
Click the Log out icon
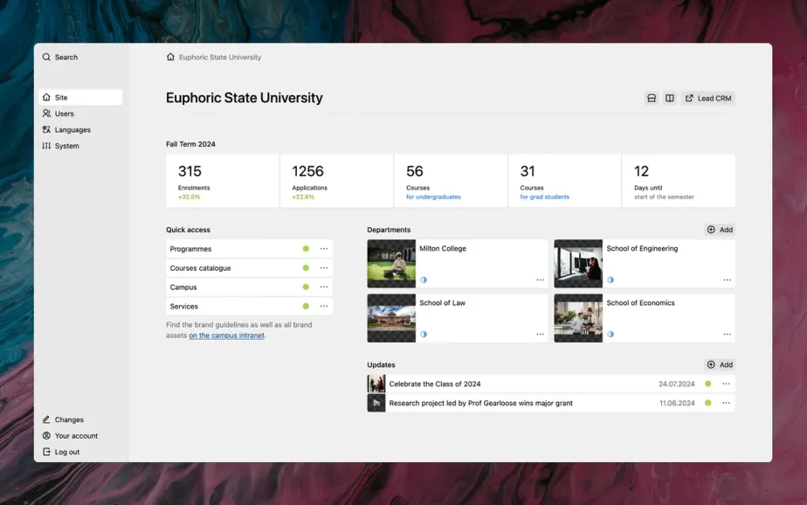(x=46, y=452)
